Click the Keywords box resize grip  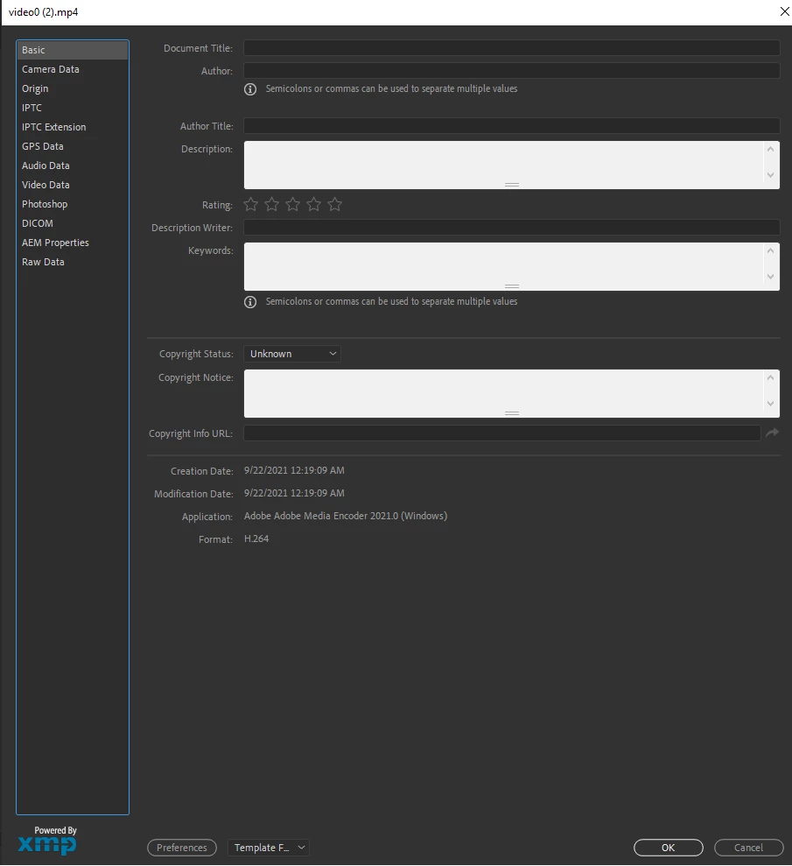[512, 286]
